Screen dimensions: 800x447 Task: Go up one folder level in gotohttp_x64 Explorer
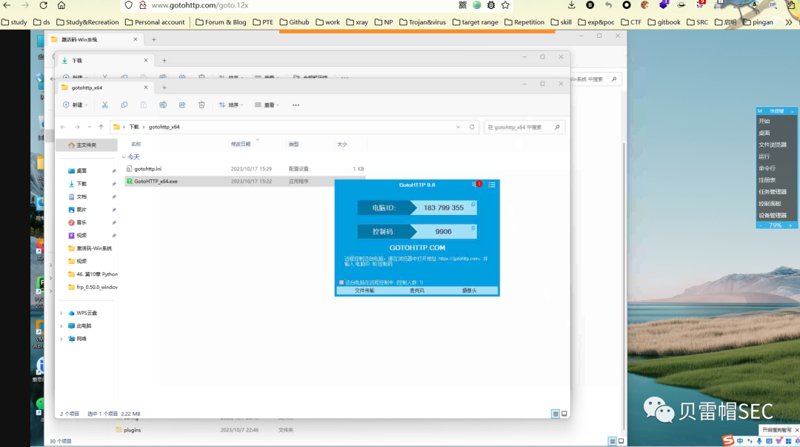click(101, 127)
